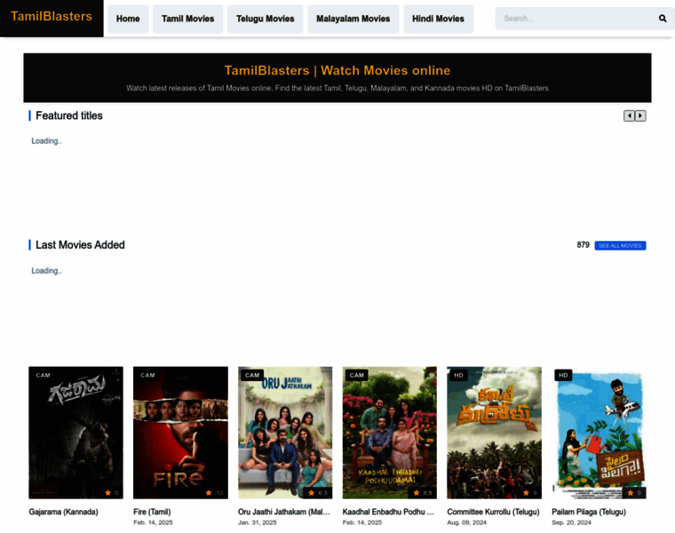Open Kaadhal Enbadhu Podhu title link

pyautogui.click(x=388, y=512)
